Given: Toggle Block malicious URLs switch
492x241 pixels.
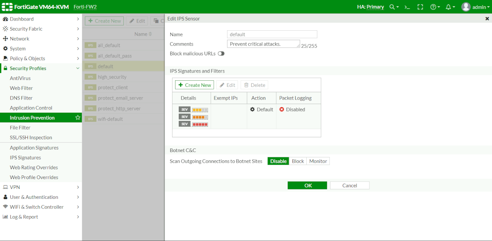Looking at the screenshot, I should (x=221, y=54).
